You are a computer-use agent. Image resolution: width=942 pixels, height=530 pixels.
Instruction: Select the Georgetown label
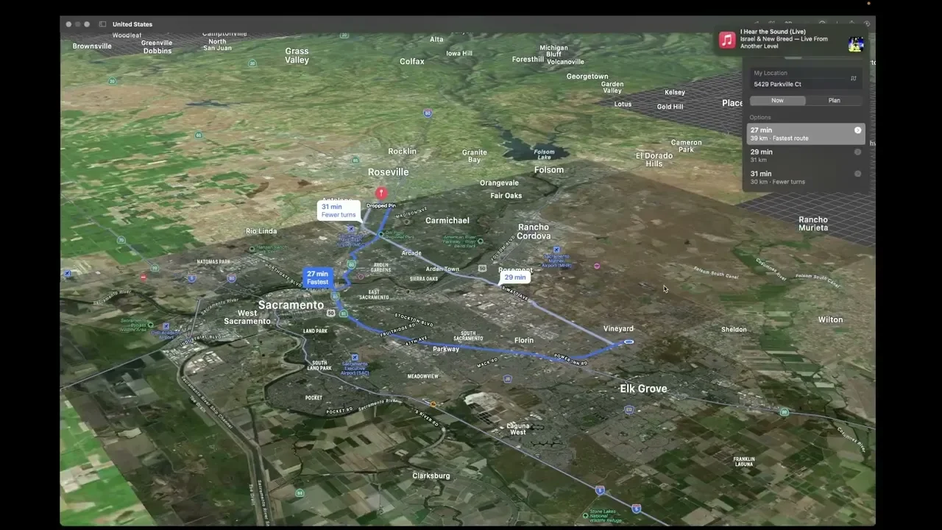click(587, 77)
